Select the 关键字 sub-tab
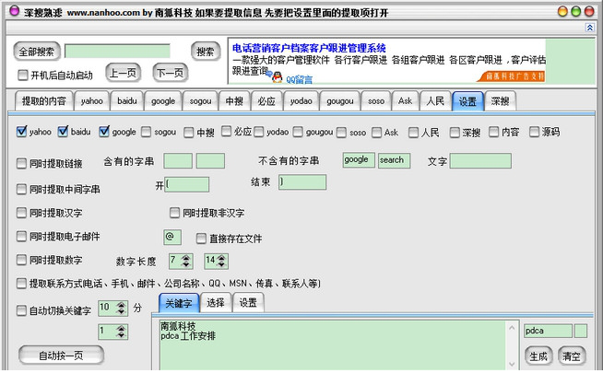This screenshot has height=385, width=603. click(179, 303)
